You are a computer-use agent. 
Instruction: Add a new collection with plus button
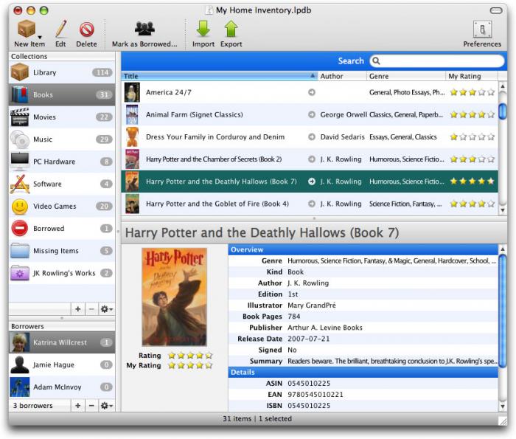point(78,309)
